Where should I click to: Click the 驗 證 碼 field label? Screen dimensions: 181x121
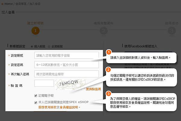tap(17, 85)
